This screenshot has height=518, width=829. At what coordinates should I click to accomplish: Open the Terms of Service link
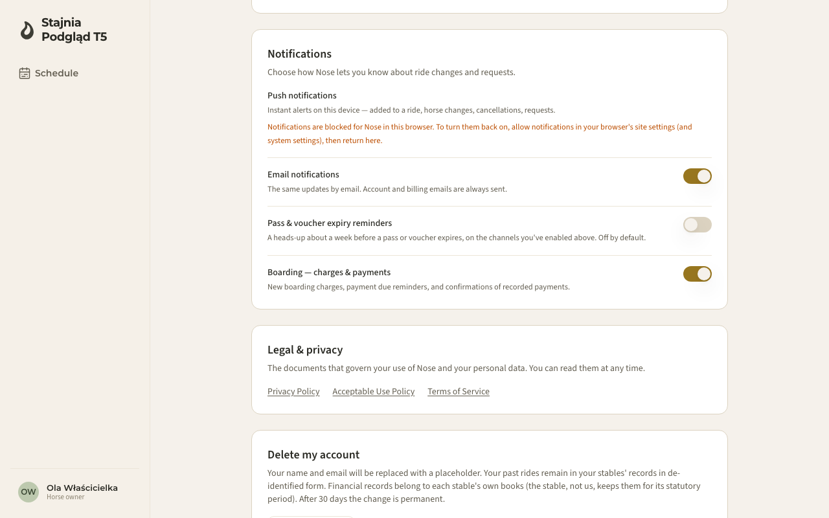coord(459,391)
